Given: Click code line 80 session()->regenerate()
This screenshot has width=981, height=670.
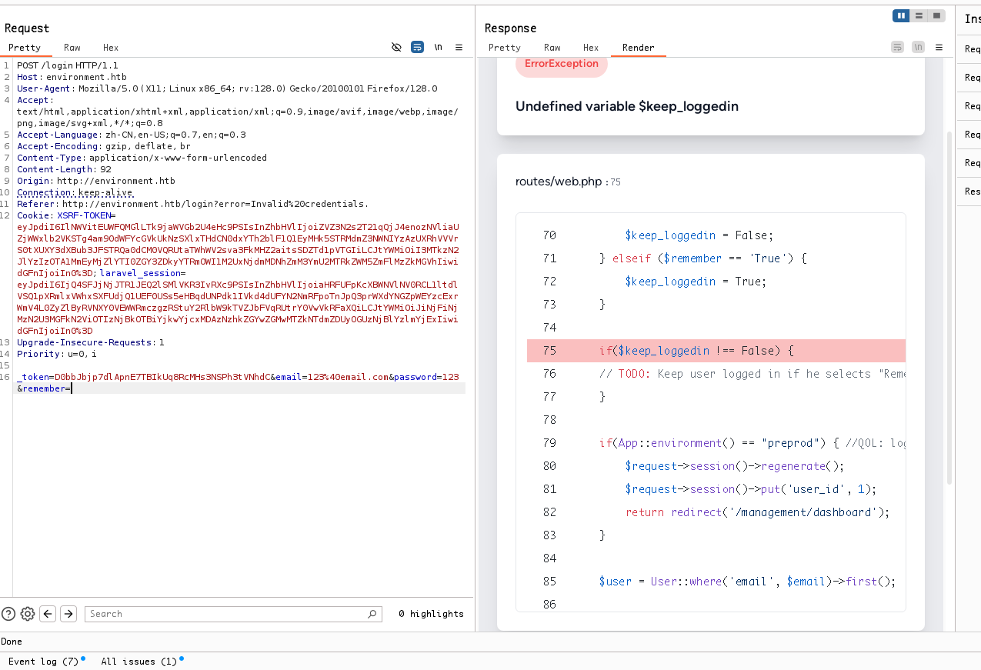Looking at the screenshot, I should click(x=735, y=466).
